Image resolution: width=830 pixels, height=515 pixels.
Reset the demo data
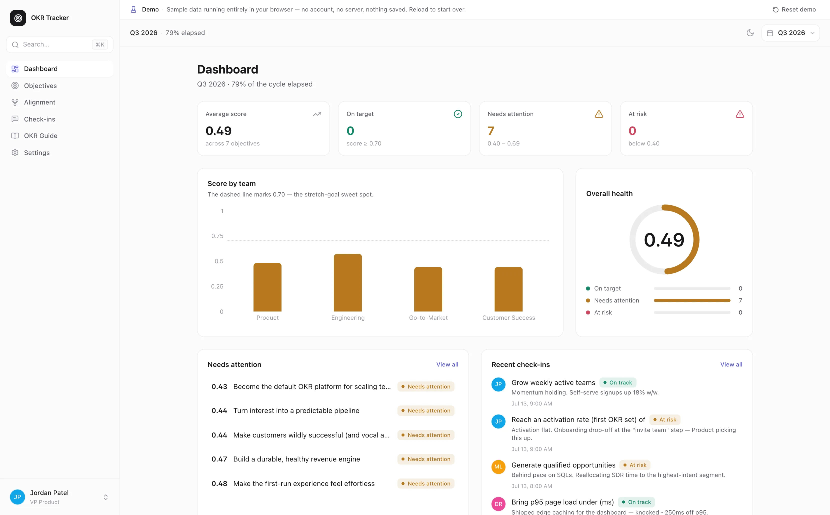coord(794,9)
